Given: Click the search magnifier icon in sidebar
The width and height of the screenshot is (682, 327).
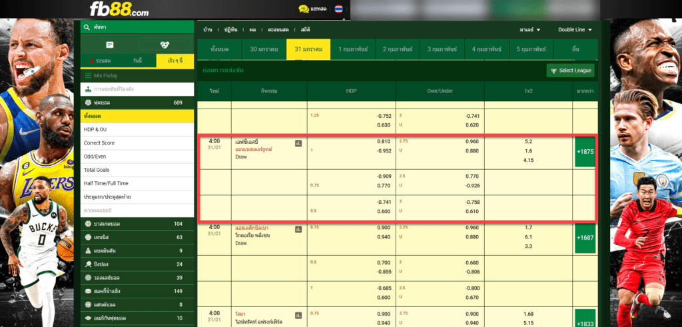Looking at the screenshot, I should (x=88, y=27).
